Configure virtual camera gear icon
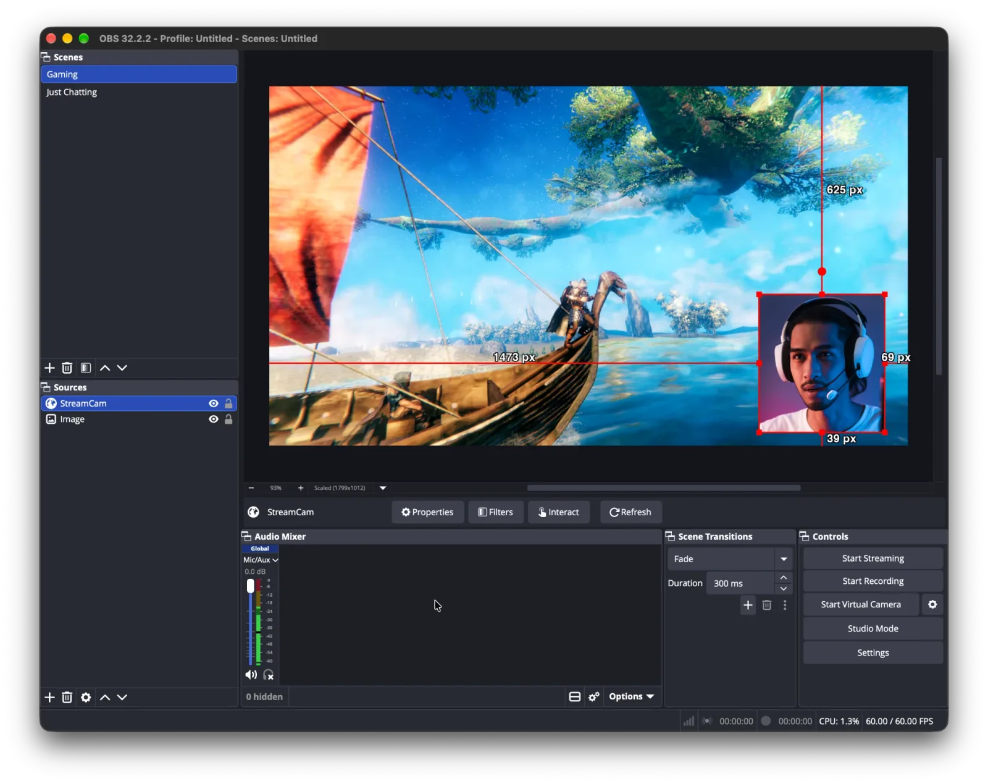 [x=932, y=604]
